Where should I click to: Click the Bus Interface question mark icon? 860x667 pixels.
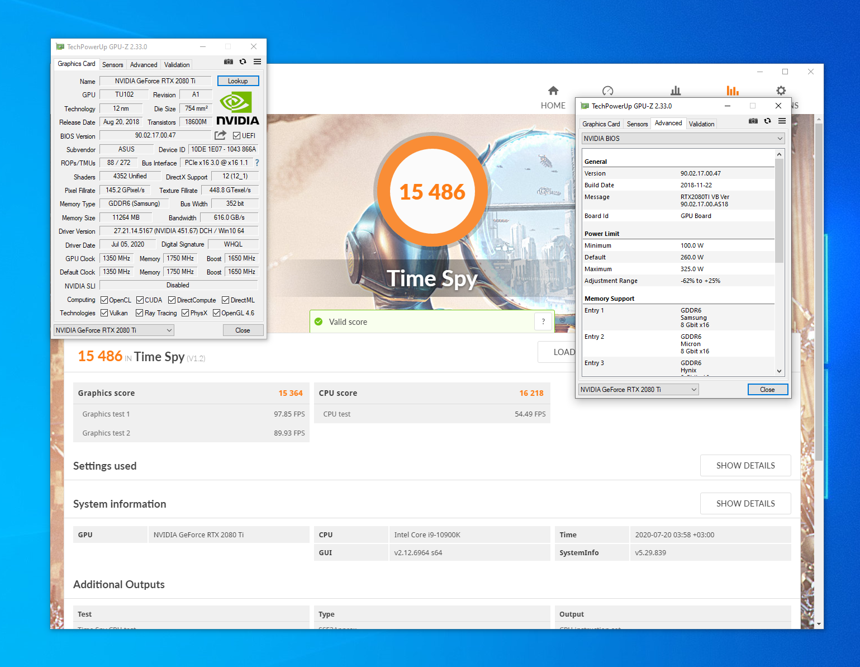click(257, 163)
